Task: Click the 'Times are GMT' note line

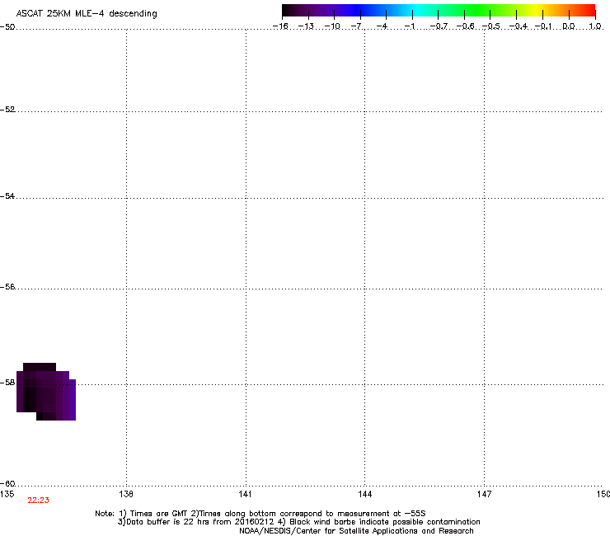Action: point(260,514)
